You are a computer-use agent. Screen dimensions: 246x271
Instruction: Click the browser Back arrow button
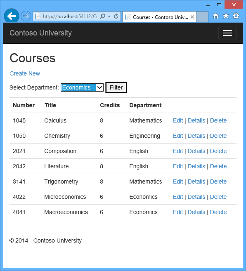(x=12, y=16)
